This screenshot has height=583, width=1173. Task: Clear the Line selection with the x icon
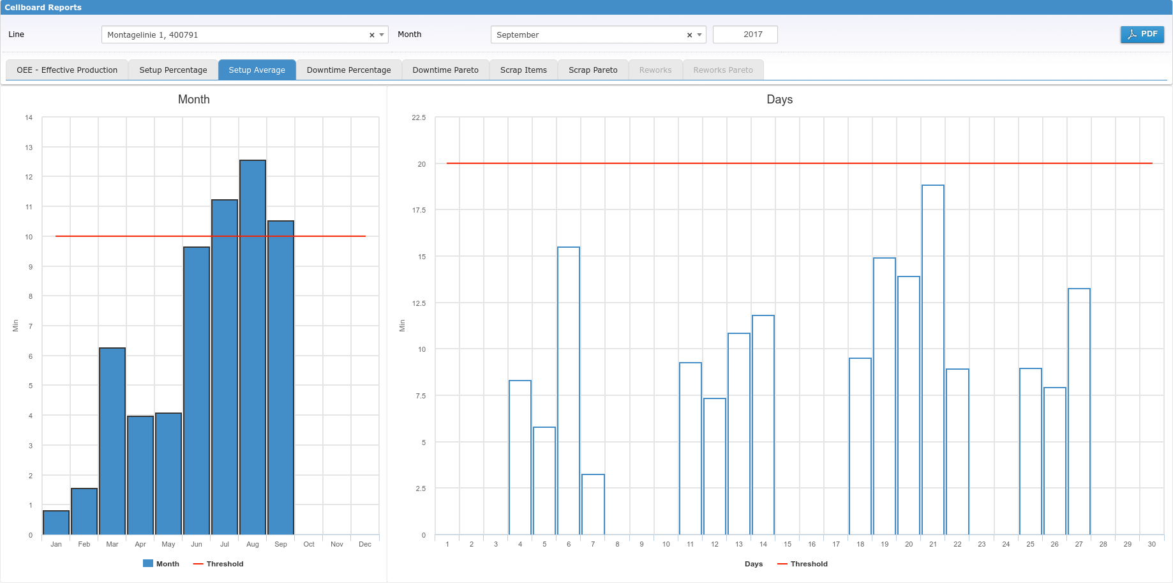pos(372,35)
